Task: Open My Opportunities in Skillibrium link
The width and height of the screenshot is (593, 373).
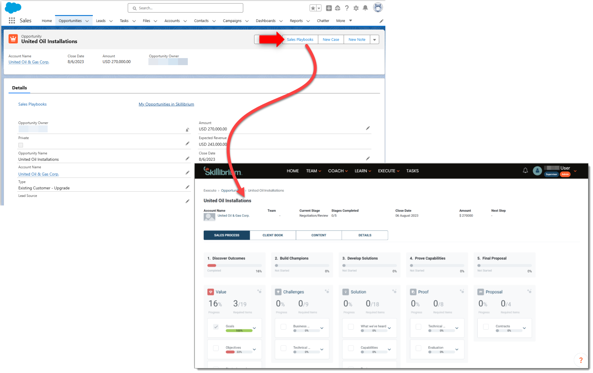Action: point(167,105)
